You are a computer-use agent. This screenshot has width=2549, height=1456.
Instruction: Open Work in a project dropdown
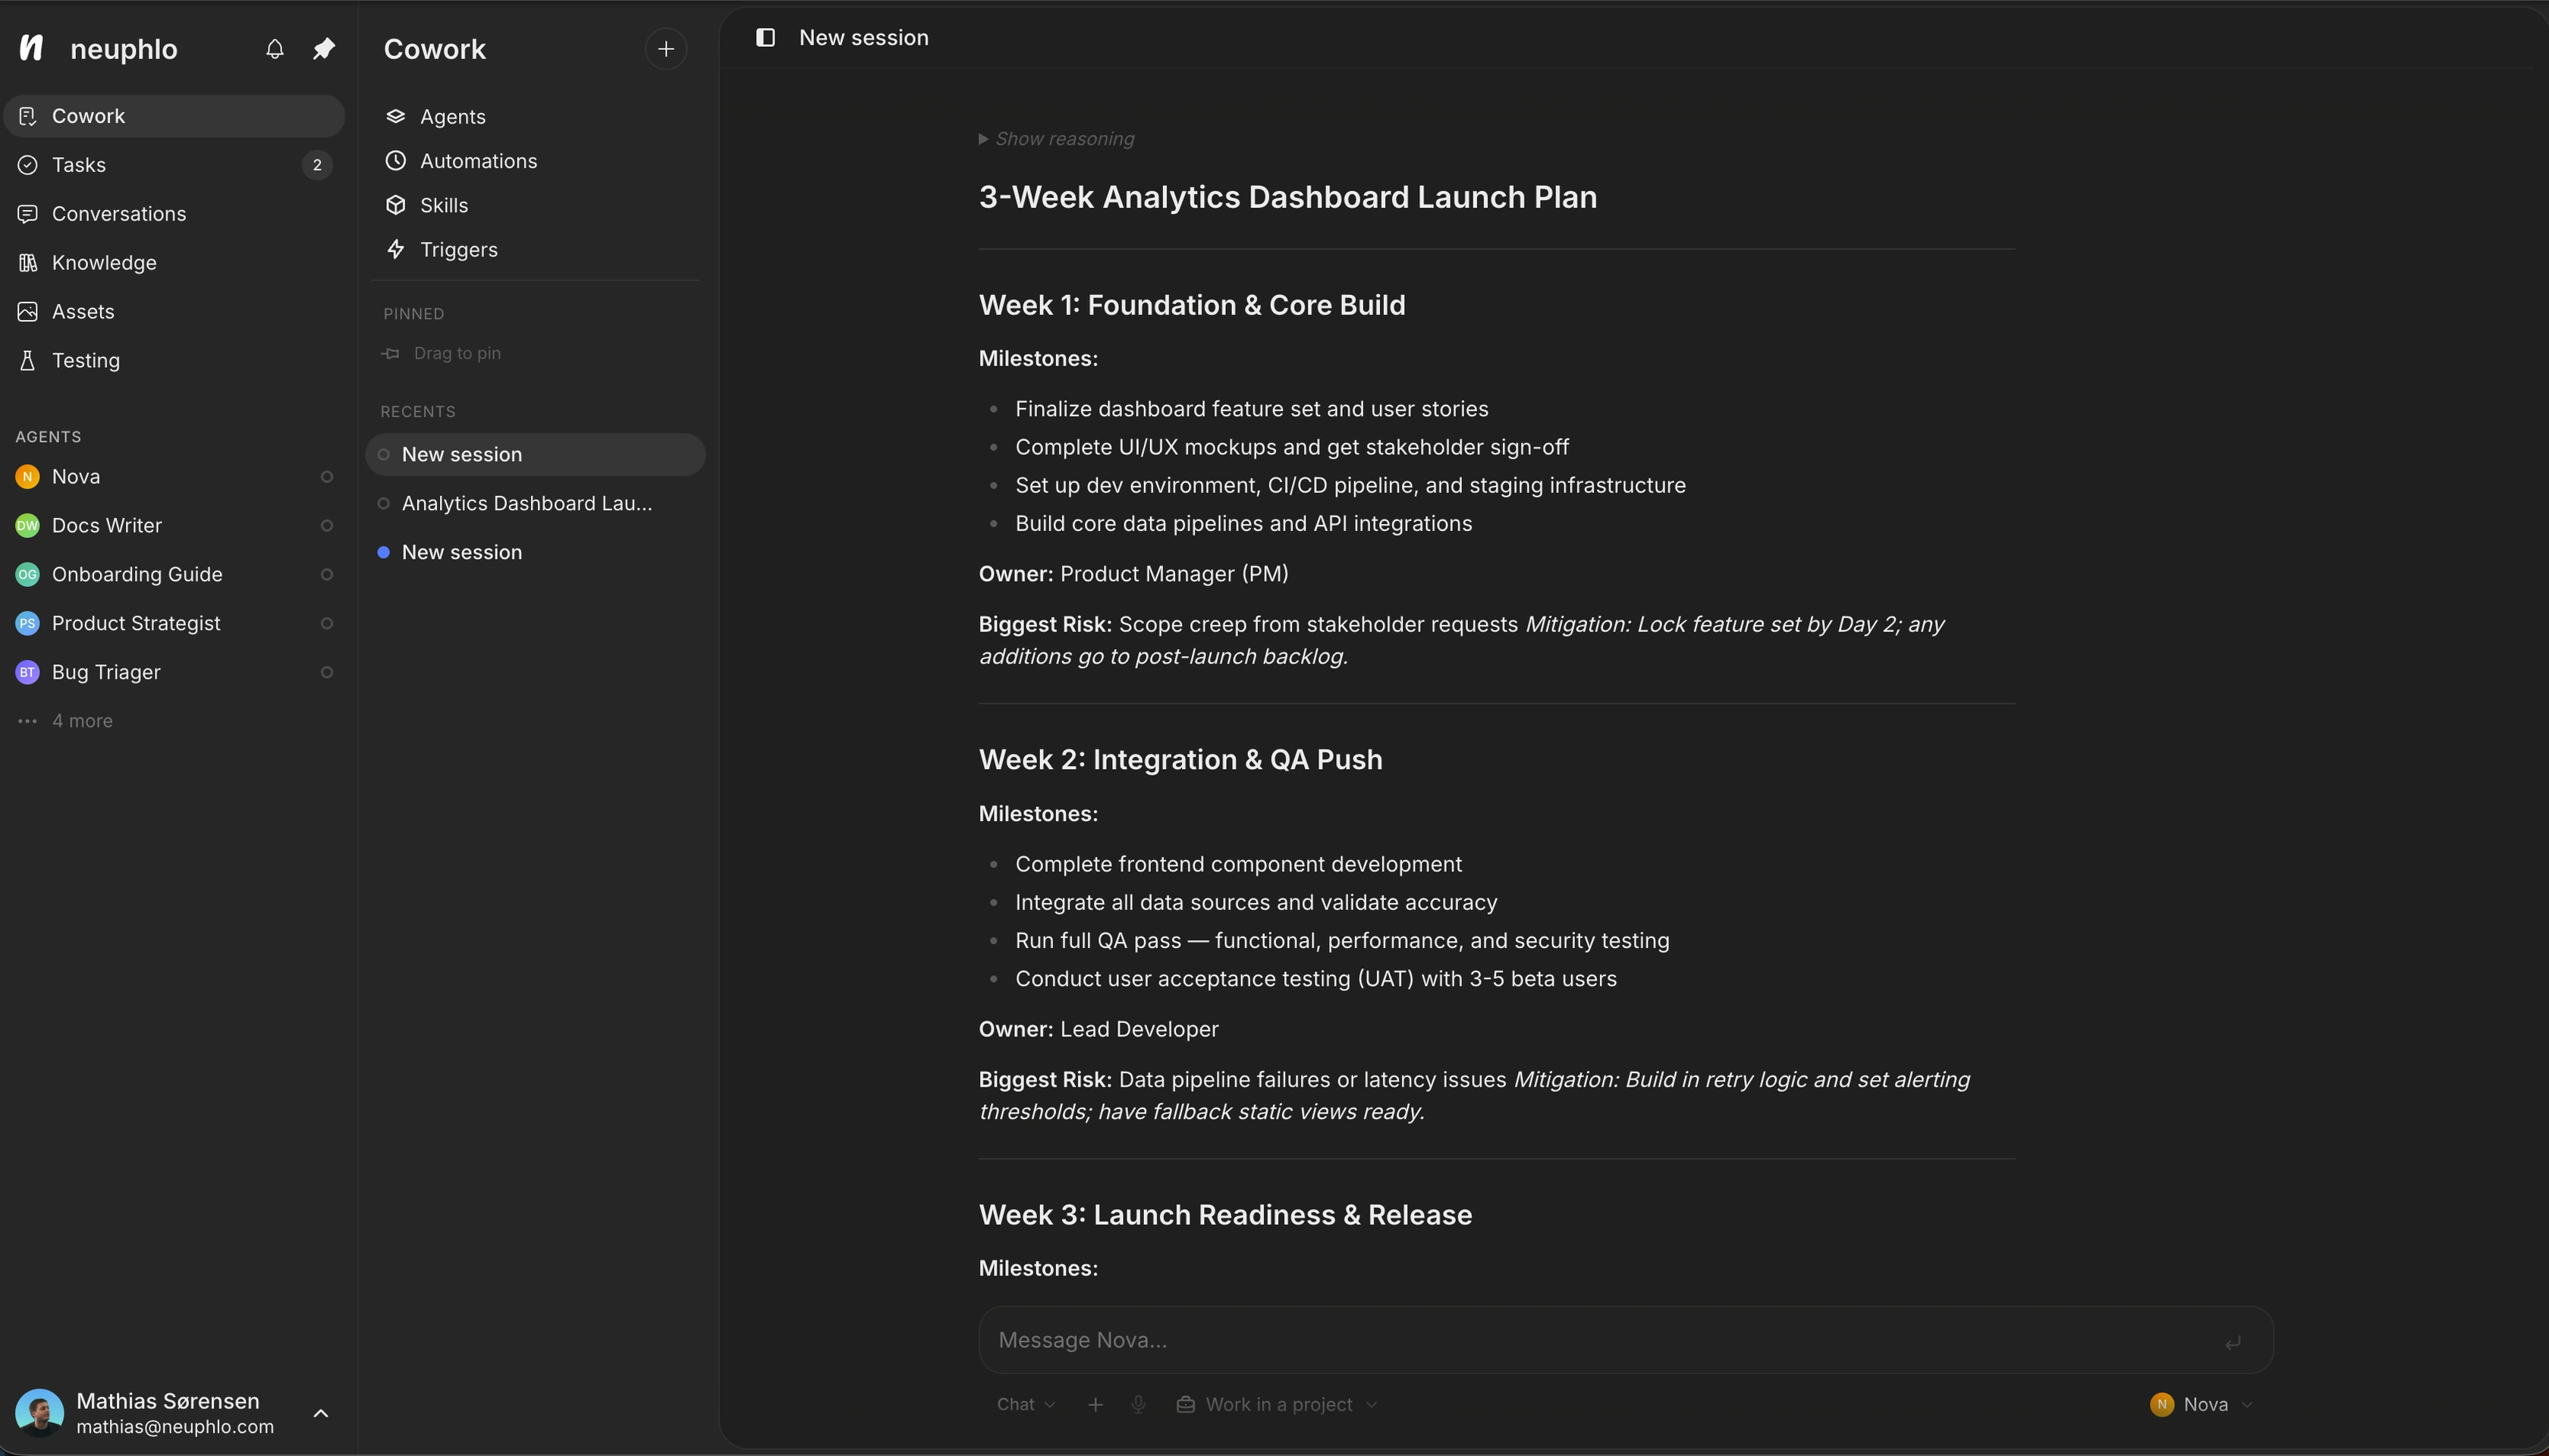pyautogui.click(x=1278, y=1404)
